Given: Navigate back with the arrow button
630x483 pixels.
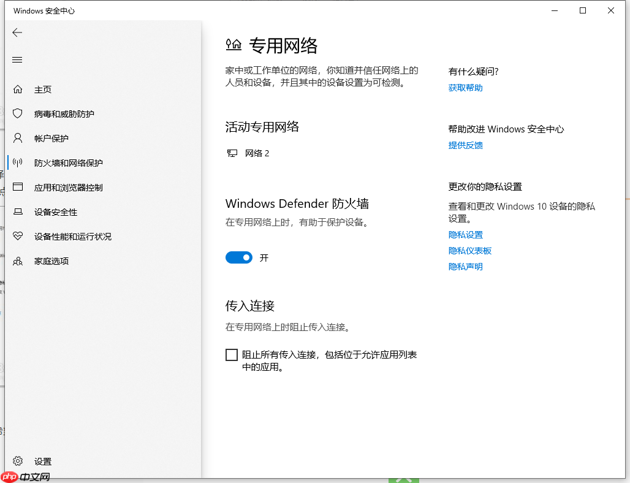Looking at the screenshot, I should pyautogui.click(x=17, y=32).
